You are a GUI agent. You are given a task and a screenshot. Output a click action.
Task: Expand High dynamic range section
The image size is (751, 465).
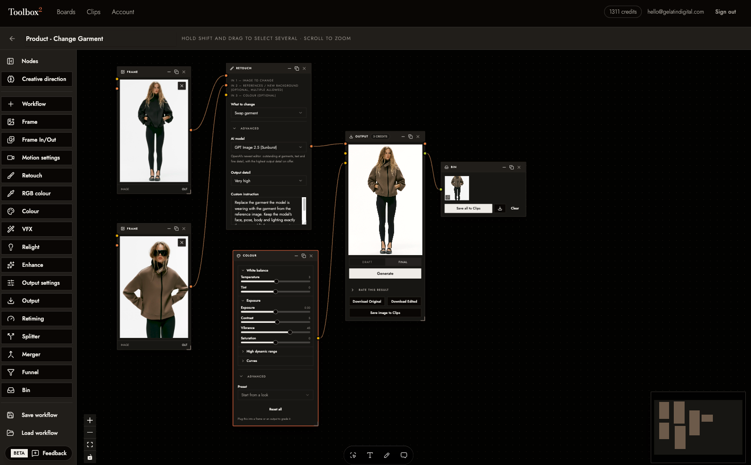click(x=259, y=352)
